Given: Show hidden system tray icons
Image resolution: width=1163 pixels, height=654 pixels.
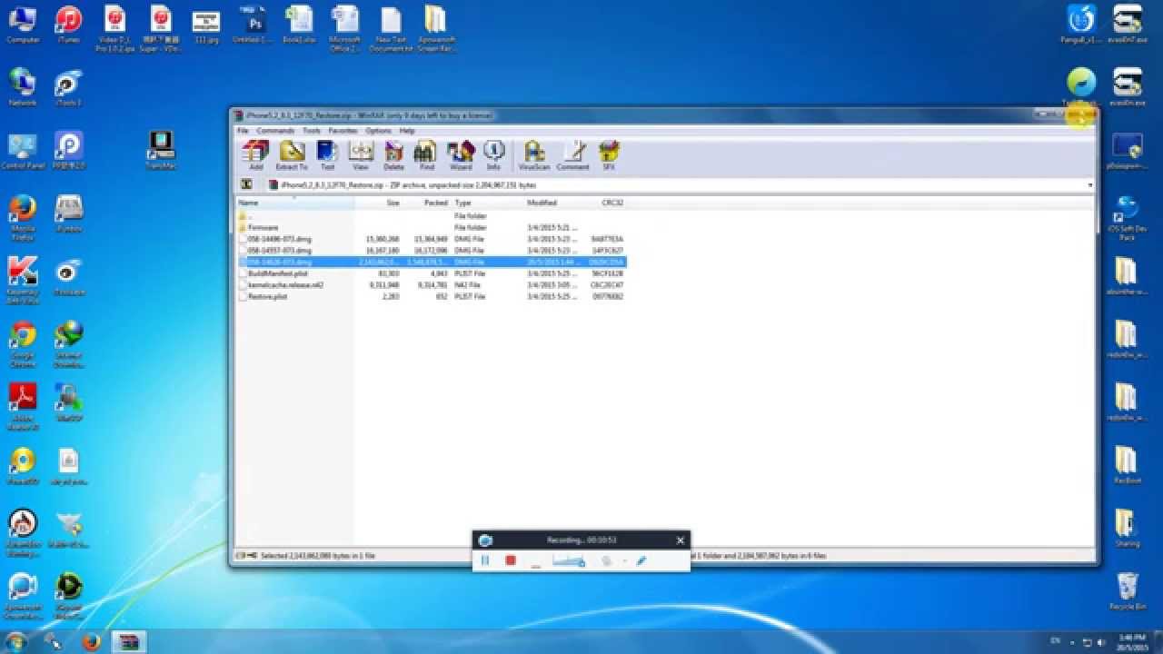Looking at the screenshot, I should tap(1071, 641).
